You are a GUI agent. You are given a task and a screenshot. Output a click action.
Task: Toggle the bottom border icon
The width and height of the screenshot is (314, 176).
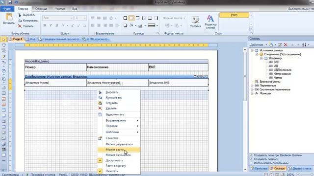tap(150, 18)
